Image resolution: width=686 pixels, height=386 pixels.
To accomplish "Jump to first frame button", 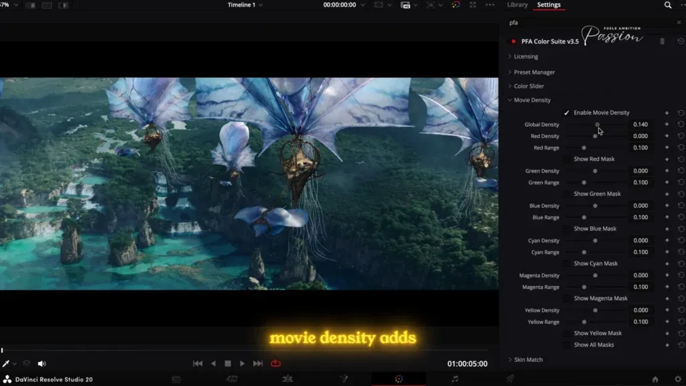I will [x=198, y=364].
